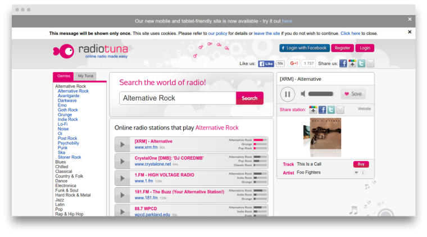Close the cookie notice message
The width and height of the screenshot is (427, 237).
point(410,32)
